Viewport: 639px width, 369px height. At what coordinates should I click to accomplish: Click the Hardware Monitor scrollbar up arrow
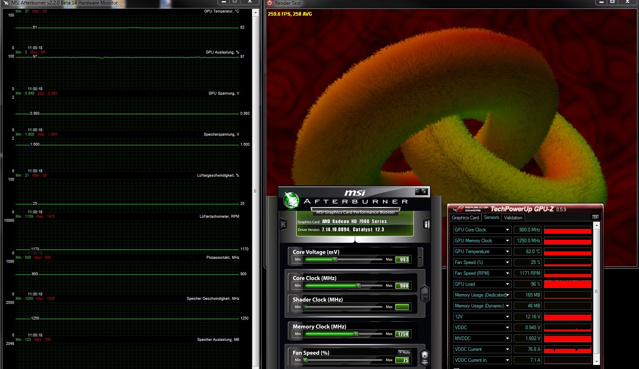click(255, 12)
